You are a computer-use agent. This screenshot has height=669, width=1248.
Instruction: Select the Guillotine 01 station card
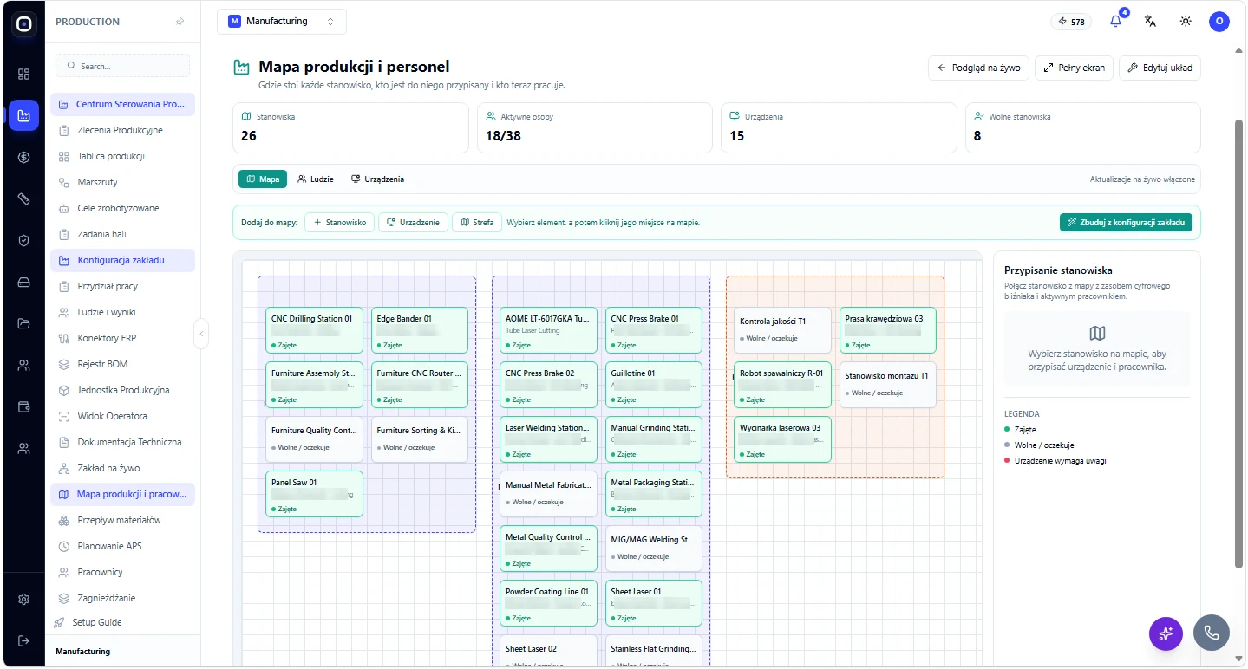coord(654,385)
